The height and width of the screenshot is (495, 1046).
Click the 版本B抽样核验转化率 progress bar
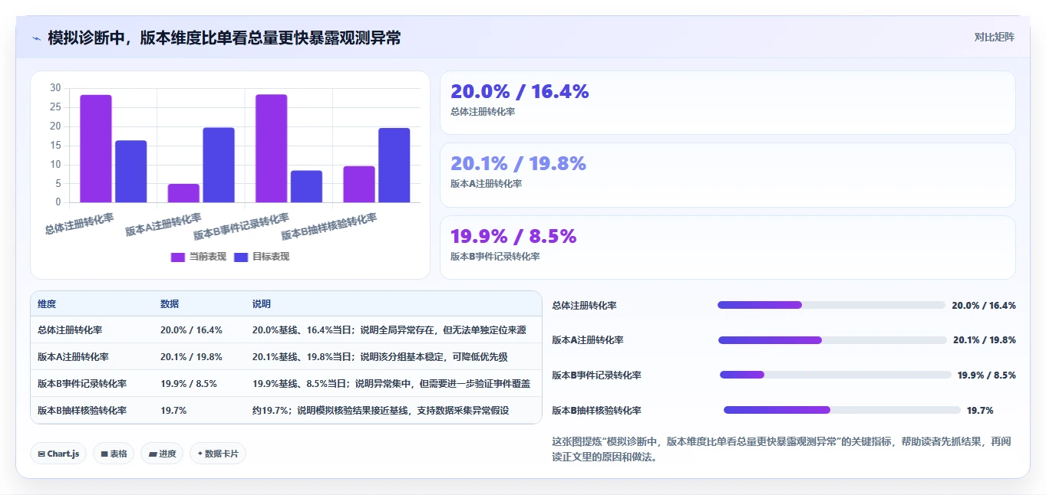tap(842, 410)
